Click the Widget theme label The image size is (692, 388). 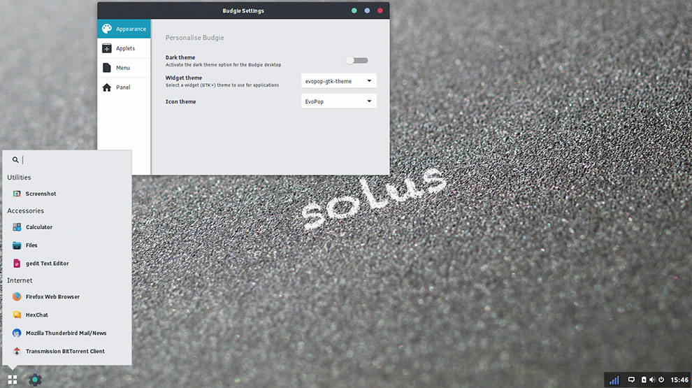(184, 78)
